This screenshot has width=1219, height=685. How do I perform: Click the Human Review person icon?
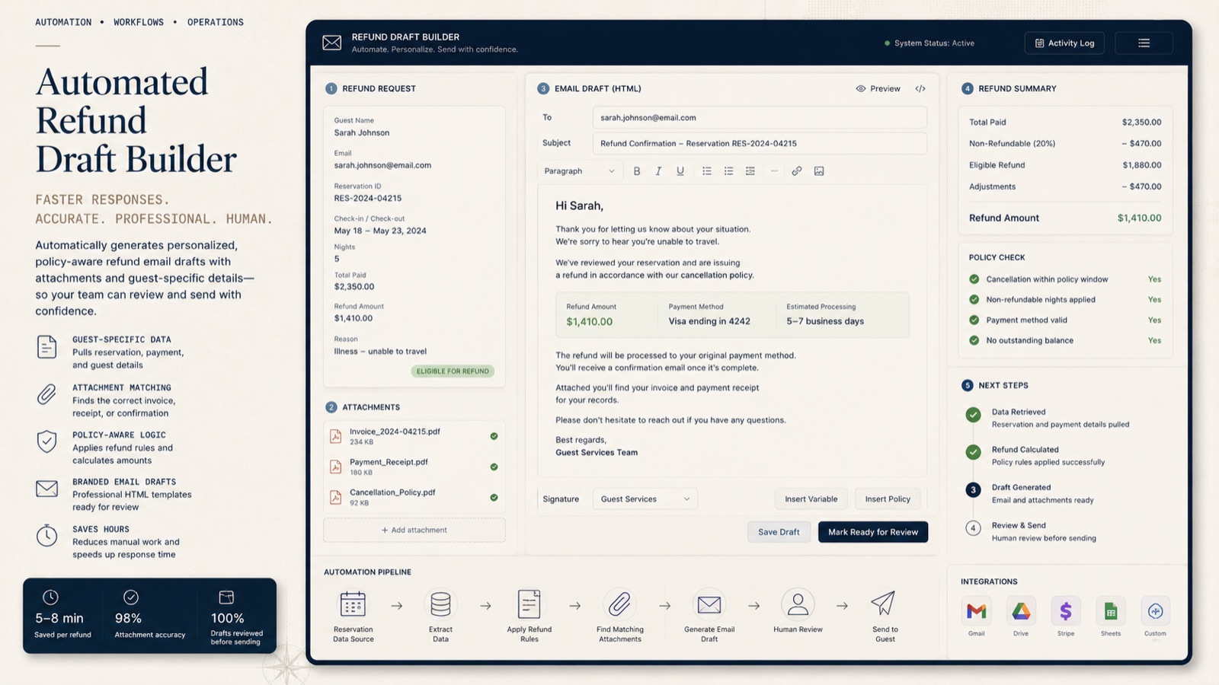[798, 604]
